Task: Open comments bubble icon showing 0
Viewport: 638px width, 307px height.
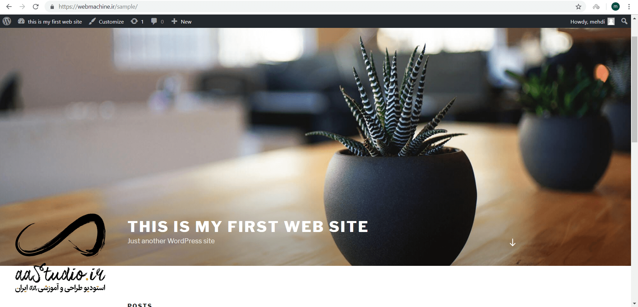Action: point(157,22)
